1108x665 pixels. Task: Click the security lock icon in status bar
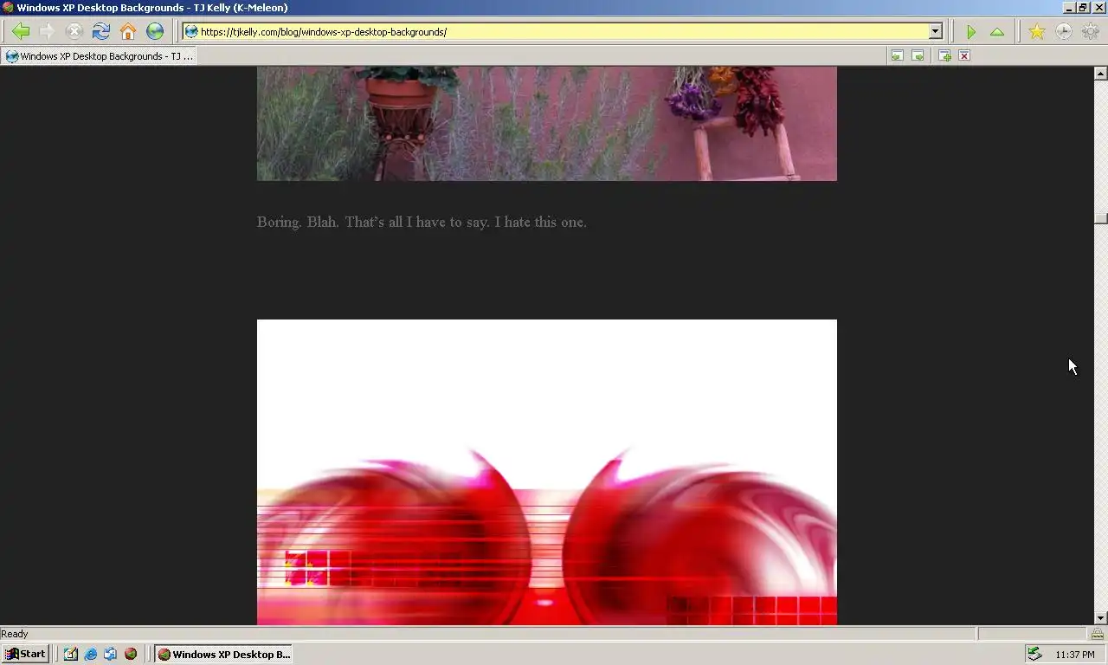[1098, 634]
